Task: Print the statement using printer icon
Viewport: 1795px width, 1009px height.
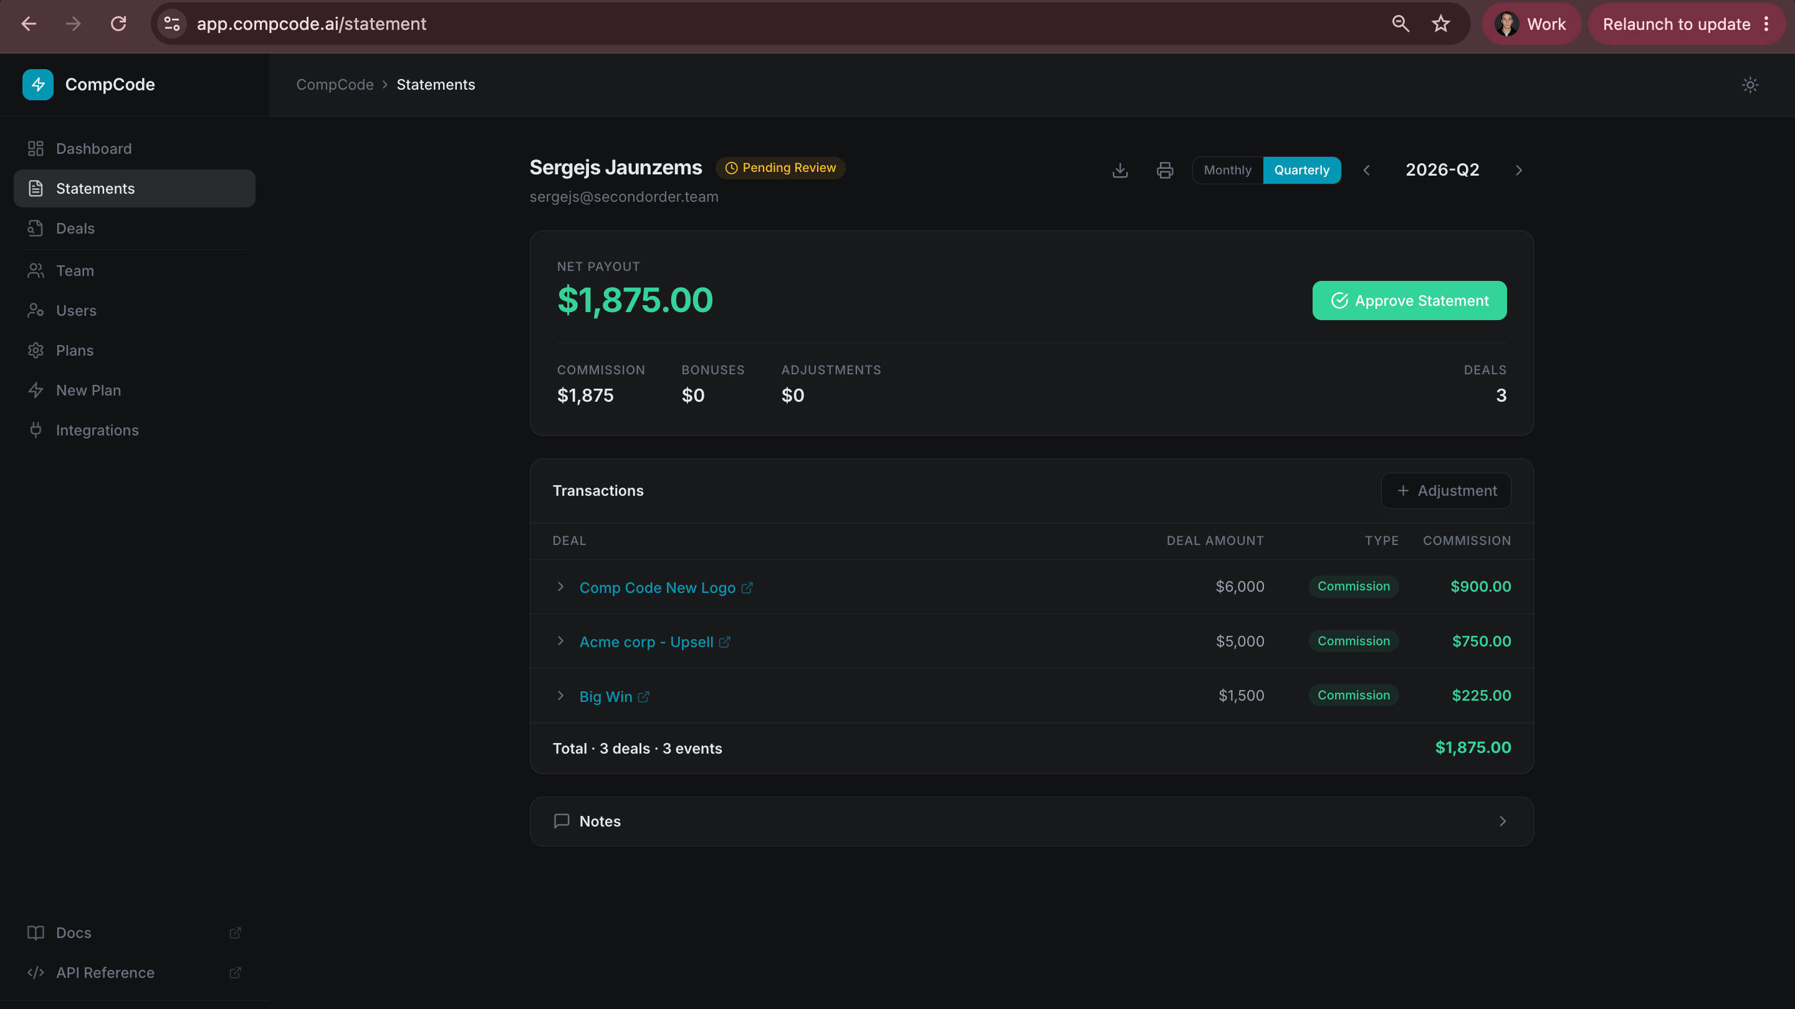Action: click(x=1164, y=170)
